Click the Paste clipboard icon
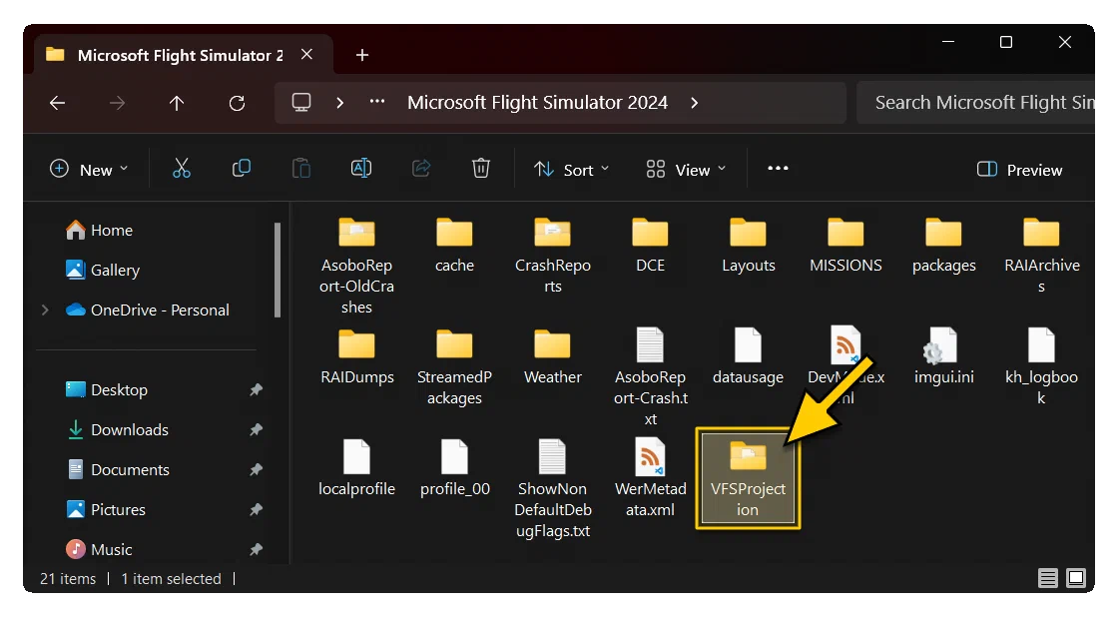This screenshot has height=618, width=1119. click(x=301, y=169)
